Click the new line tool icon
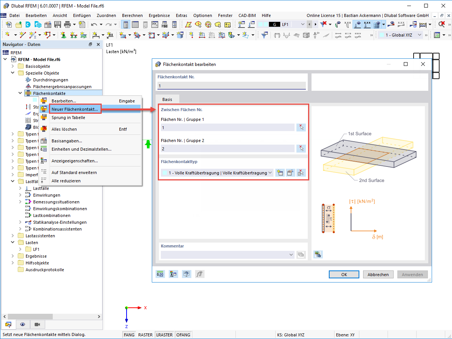This screenshot has height=339, width=452. click(23, 35)
